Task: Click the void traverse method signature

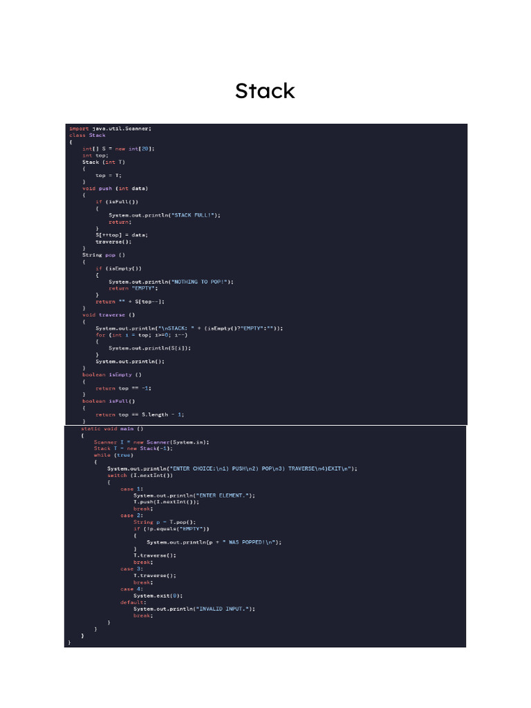Action: click(109, 315)
